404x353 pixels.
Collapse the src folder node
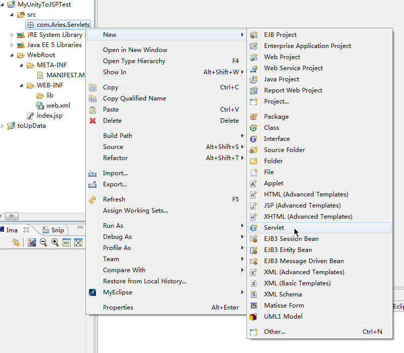coord(12,15)
